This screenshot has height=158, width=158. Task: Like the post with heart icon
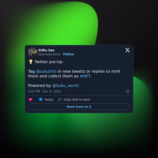(x=30, y=100)
